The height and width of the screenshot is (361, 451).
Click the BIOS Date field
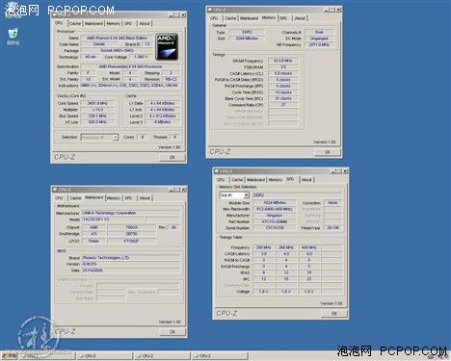click(x=131, y=271)
